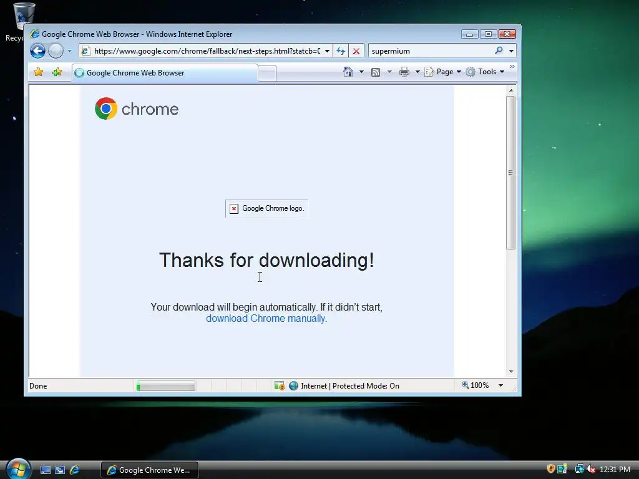Click the Done status text
This screenshot has width=639, height=479.
(x=38, y=386)
